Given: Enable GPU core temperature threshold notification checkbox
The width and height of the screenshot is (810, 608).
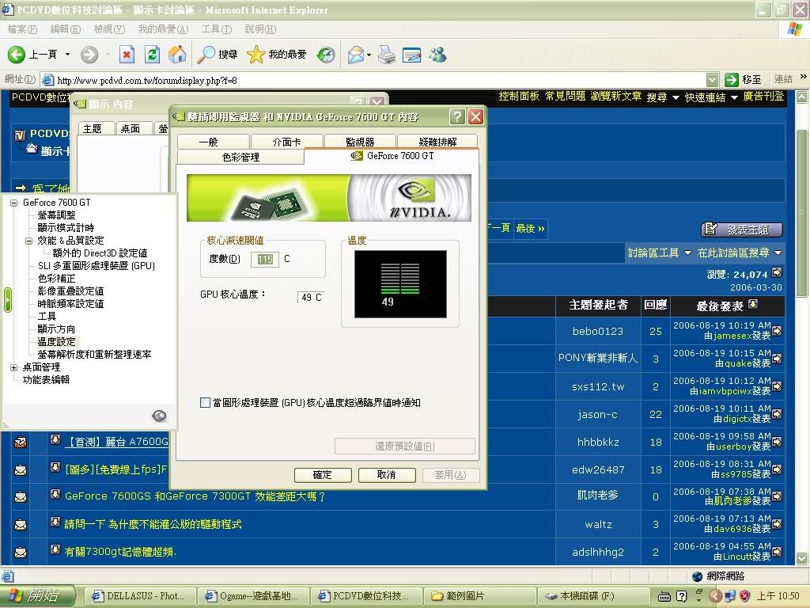Looking at the screenshot, I should [205, 403].
